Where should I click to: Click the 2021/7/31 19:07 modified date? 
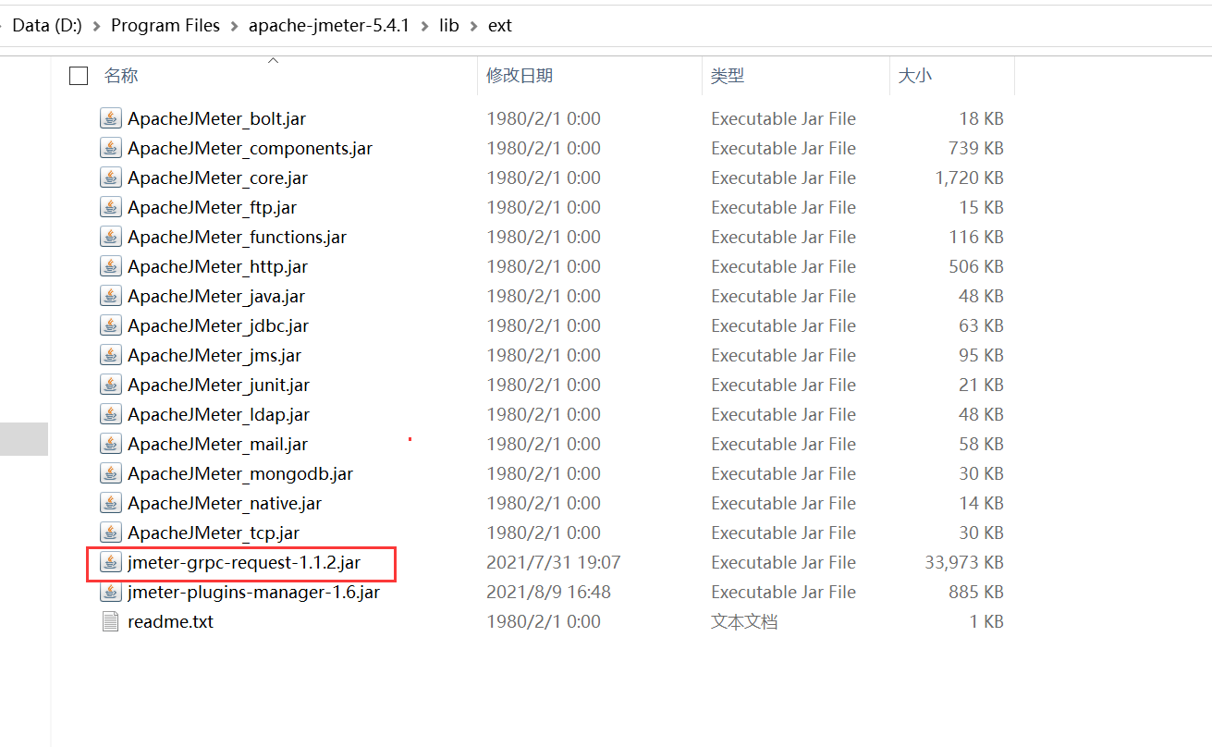pos(554,562)
